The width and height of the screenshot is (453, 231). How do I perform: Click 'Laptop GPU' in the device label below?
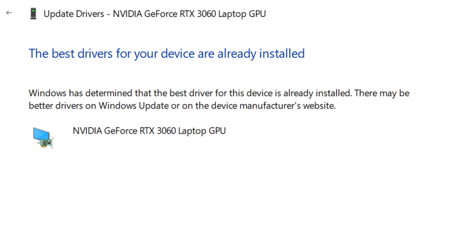point(202,131)
